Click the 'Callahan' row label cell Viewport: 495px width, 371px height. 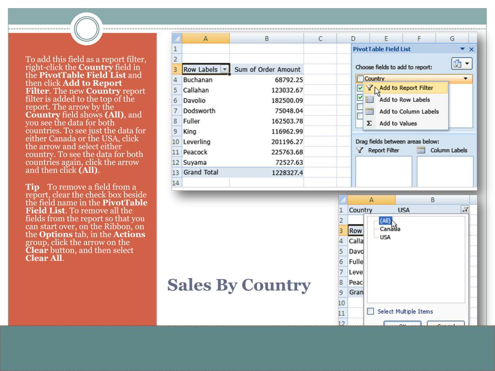coord(205,90)
